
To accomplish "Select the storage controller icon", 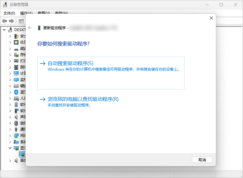I will pos(16,55).
